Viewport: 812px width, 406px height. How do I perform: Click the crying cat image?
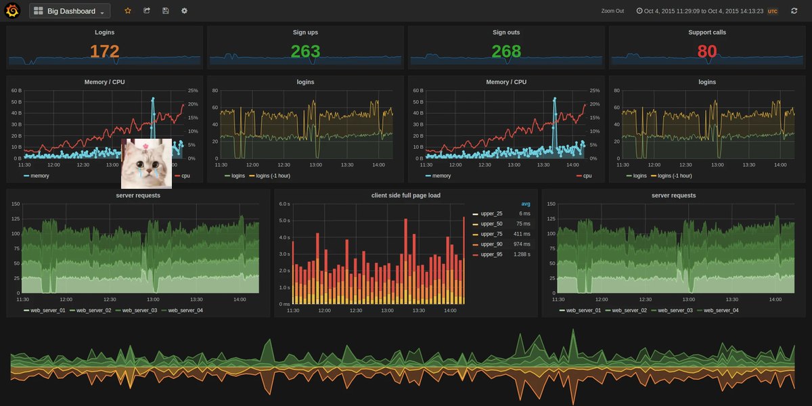146,164
